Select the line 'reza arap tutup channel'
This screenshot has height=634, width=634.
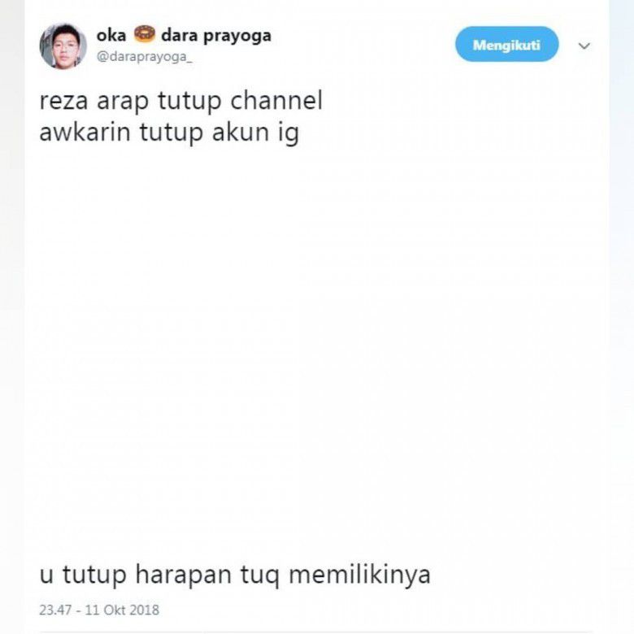pyautogui.click(x=180, y=101)
